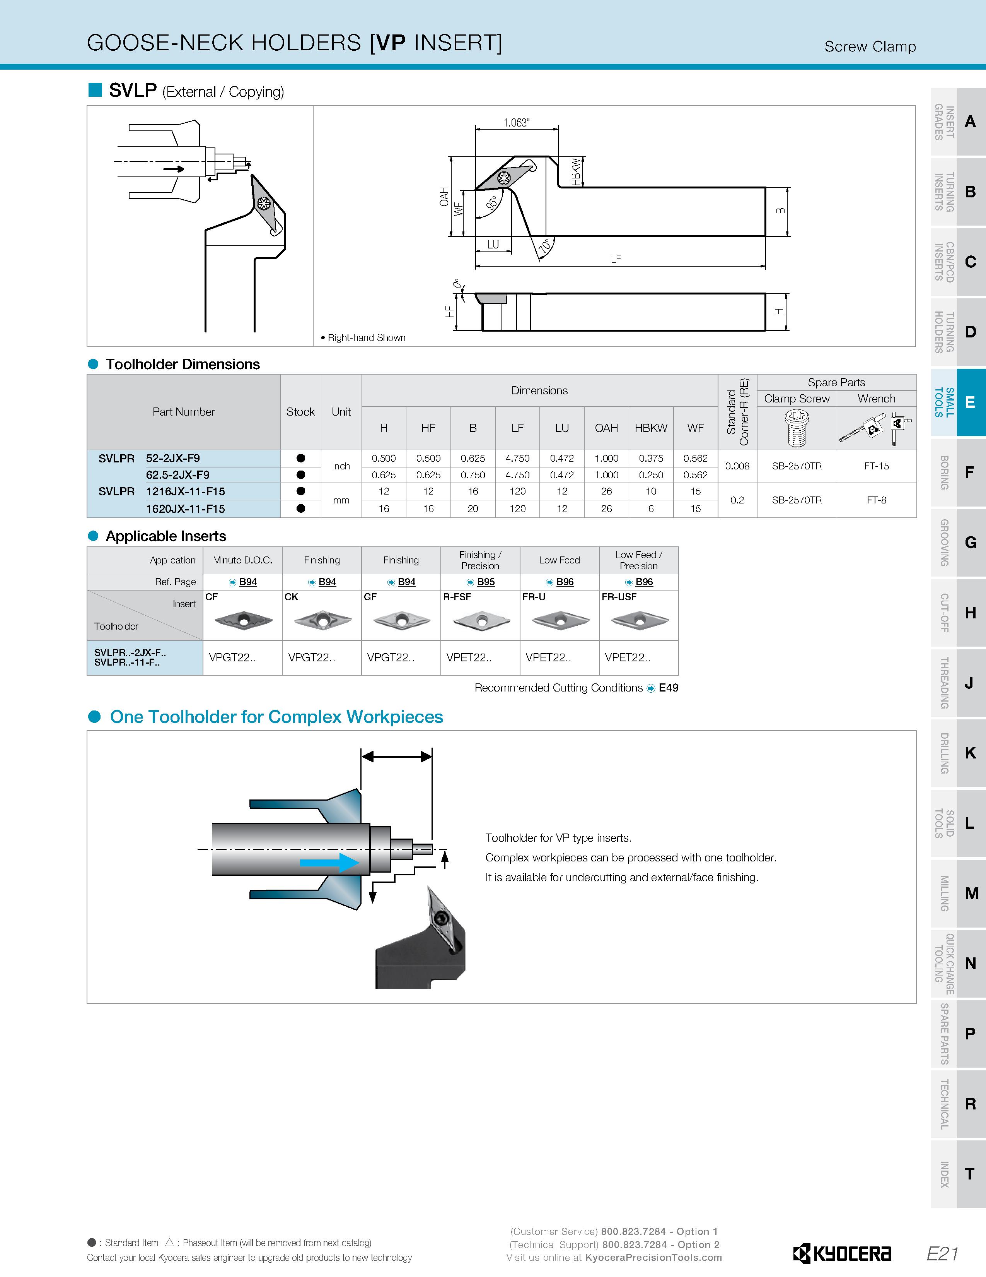Go to section B Turning Inserts tab

pos(958,192)
